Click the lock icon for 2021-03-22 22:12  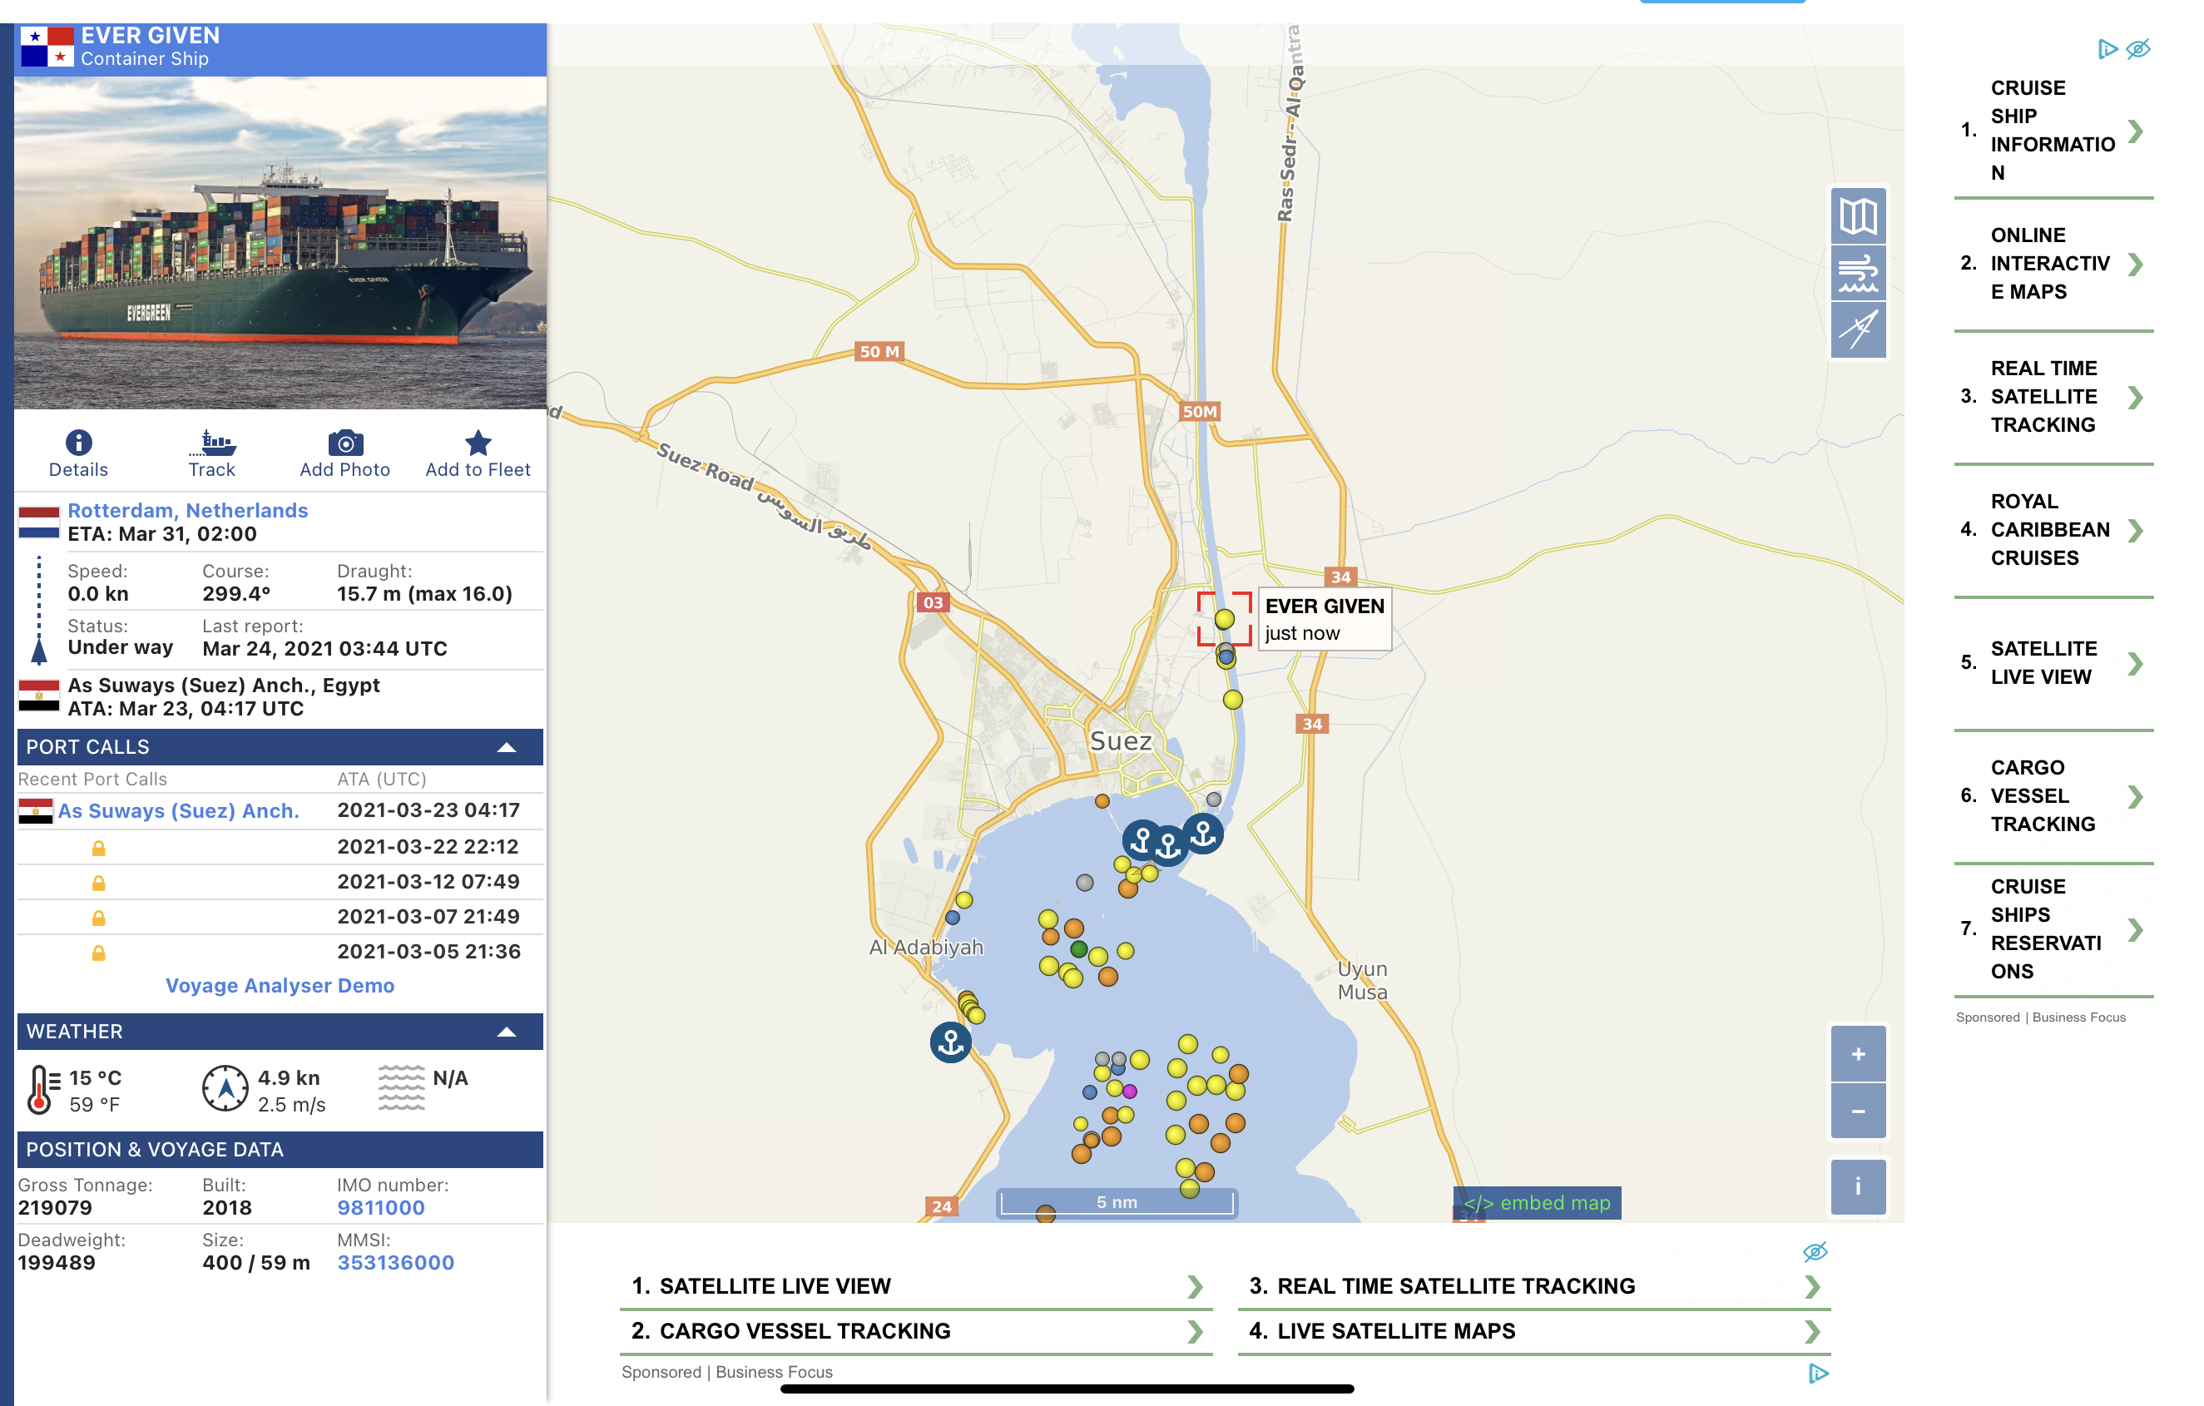[x=98, y=849]
